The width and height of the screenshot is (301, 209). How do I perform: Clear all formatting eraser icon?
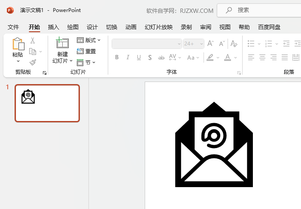tap(234, 44)
